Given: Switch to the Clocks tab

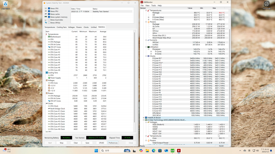Looking at the screenshot, I should coord(86,27).
